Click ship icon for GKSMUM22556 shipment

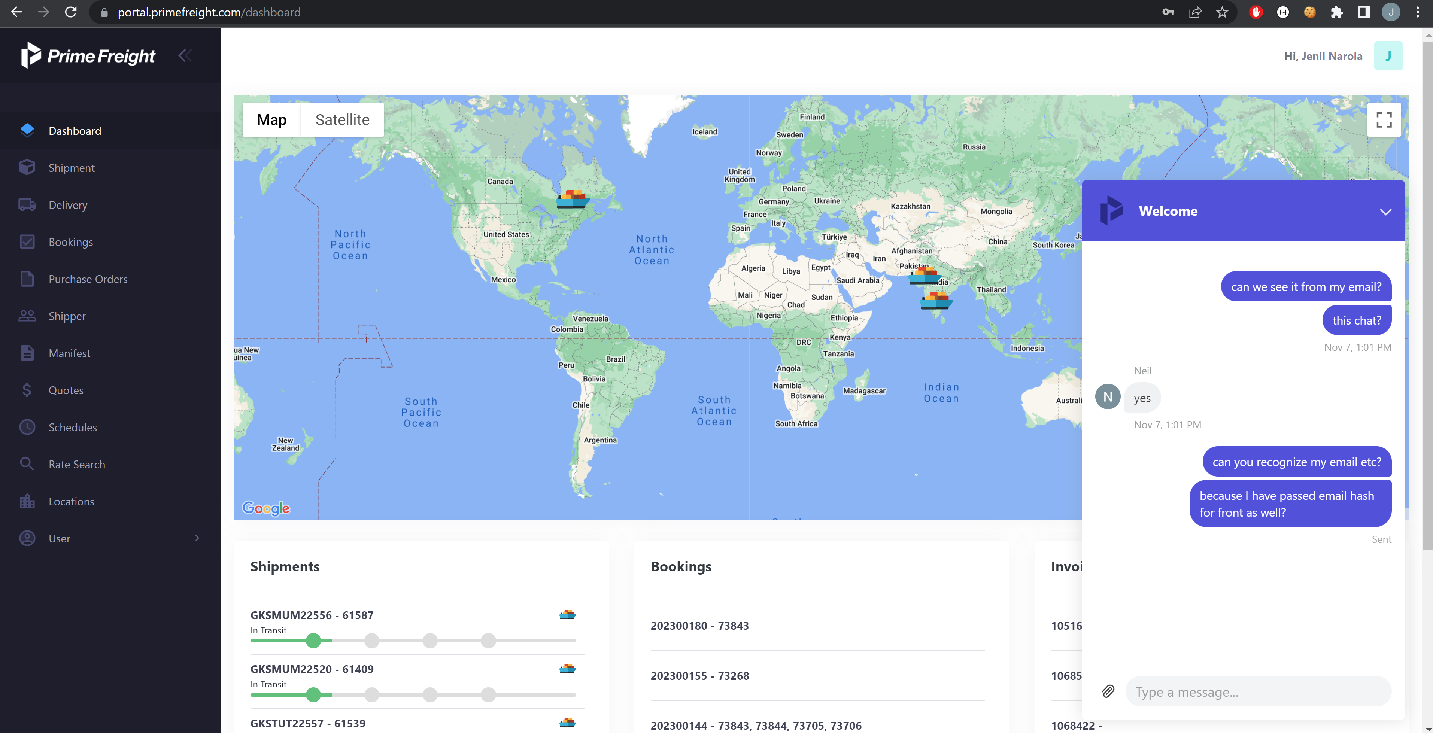[567, 615]
